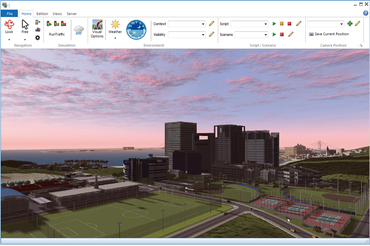The height and width of the screenshot is (246, 370).
Task: Open the Scenario combo box
Action: pyautogui.click(x=252, y=35)
